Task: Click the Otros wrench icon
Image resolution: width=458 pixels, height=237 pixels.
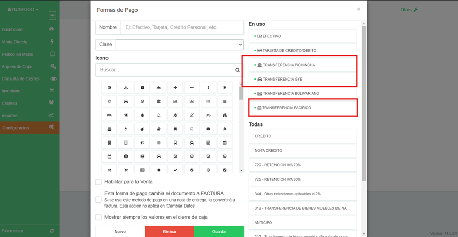Action: tap(416, 10)
